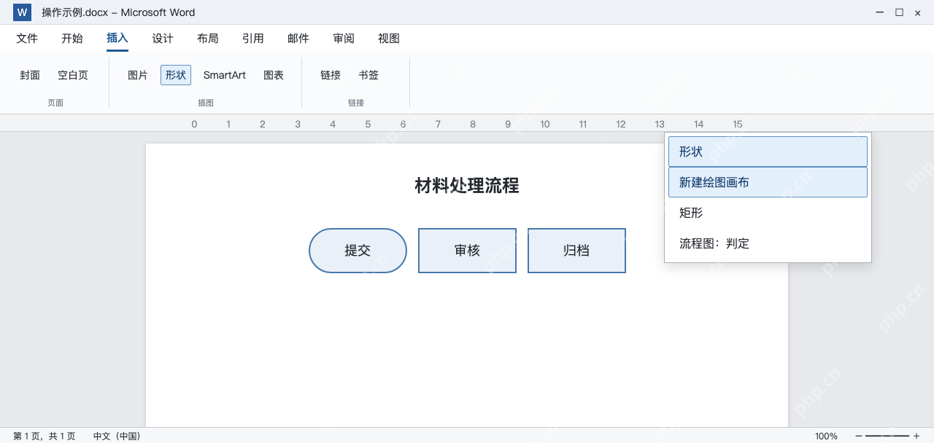
Task: Insert a cover page with 封面
Action: click(30, 75)
